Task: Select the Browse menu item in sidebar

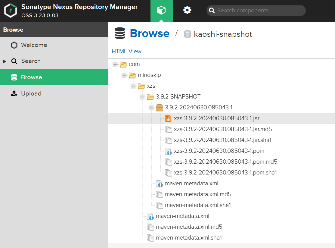Action: 54,77
